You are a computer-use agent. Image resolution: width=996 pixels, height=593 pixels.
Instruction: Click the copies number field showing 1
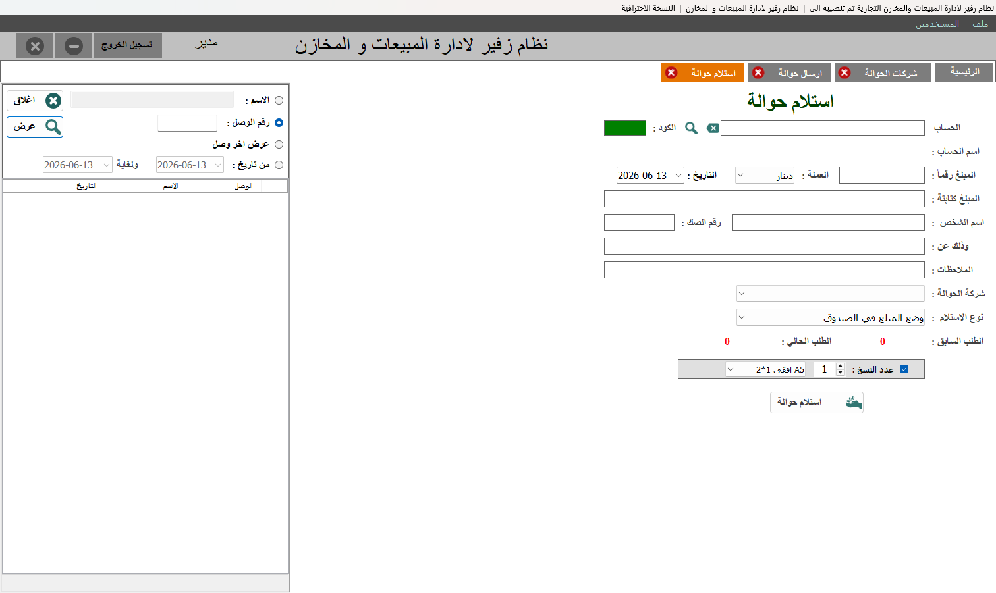coord(824,369)
